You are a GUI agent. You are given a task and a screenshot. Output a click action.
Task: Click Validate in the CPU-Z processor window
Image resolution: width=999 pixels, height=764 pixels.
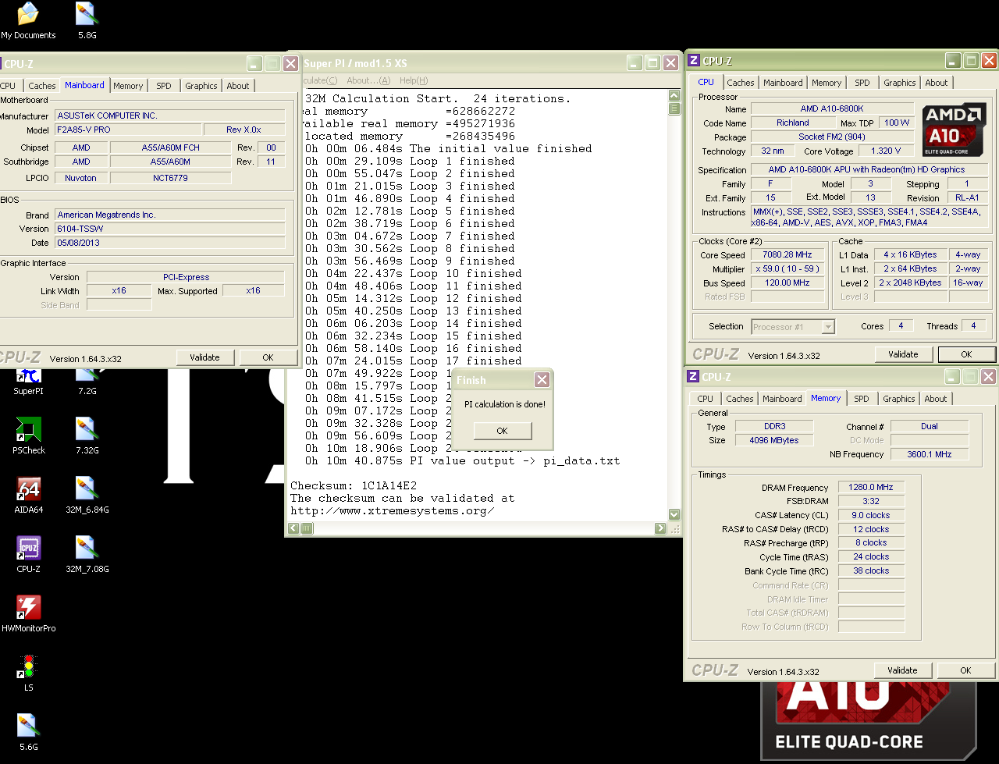(x=903, y=354)
